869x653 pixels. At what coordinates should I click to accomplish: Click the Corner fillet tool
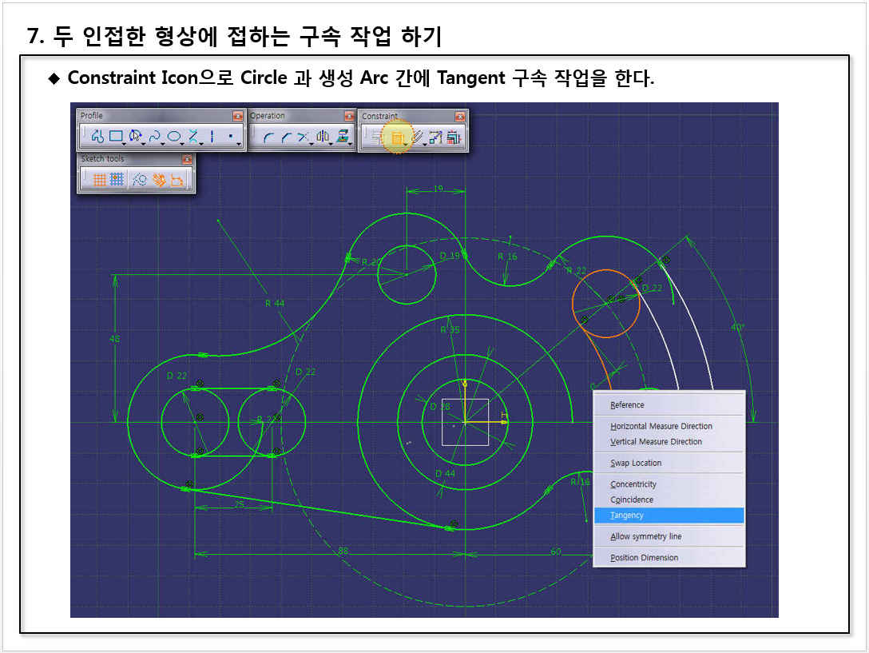268,137
